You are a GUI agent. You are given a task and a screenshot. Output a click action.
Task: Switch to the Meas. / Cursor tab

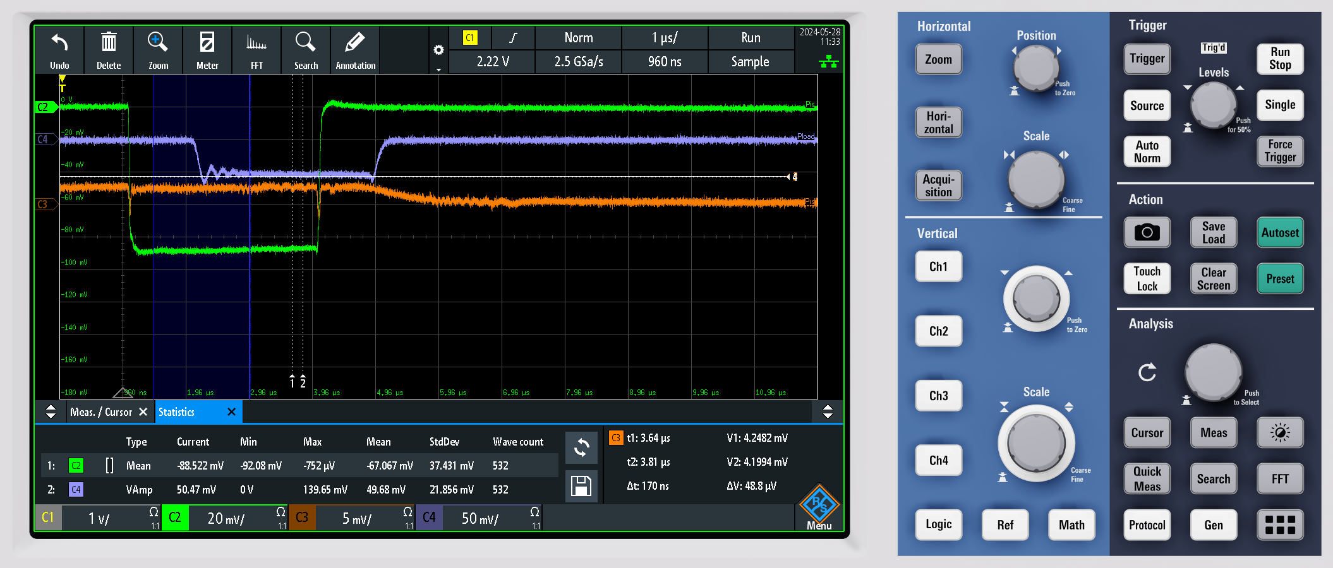pyautogui.click(x=101, y=412)
